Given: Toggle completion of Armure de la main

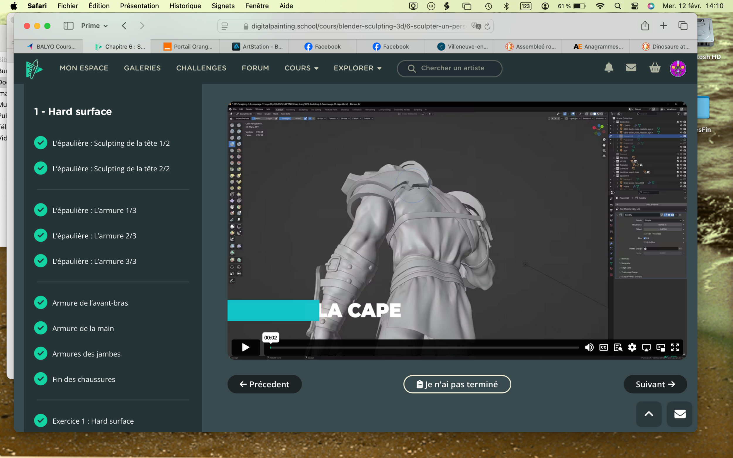Looking at the screenshot, I should tap(40, 328).
